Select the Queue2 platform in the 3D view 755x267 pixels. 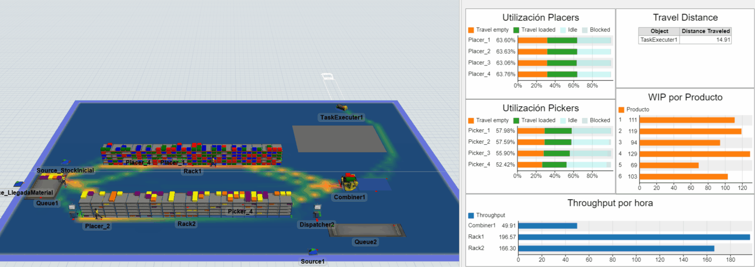(366, 230)
